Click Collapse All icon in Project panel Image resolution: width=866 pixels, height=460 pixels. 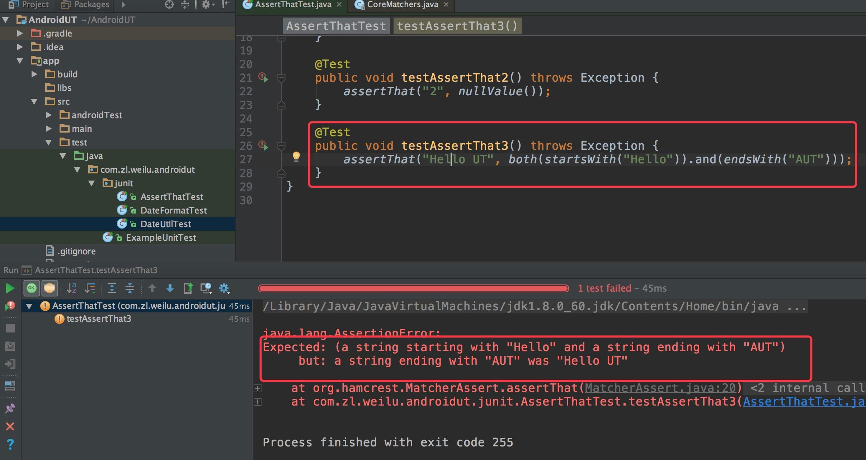[x=185, y=5]
